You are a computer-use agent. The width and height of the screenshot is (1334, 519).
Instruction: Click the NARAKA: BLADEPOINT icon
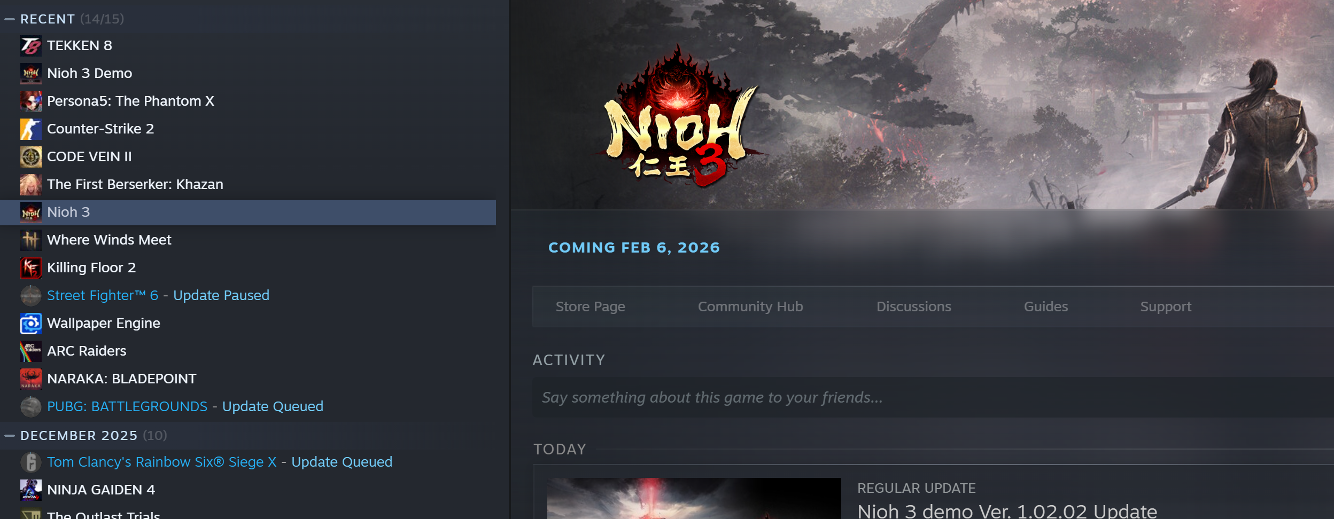pos(30,379)
